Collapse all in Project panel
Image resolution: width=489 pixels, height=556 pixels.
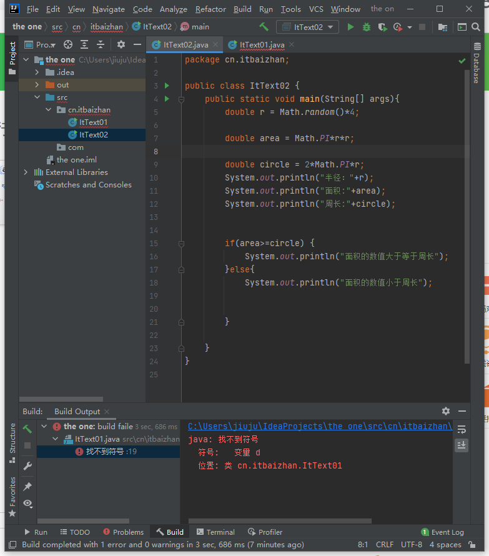pos(101,45)
